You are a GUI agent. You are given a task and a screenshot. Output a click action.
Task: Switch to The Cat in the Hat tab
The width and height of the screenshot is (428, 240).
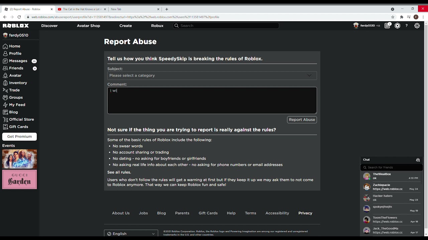coord(82,9)
